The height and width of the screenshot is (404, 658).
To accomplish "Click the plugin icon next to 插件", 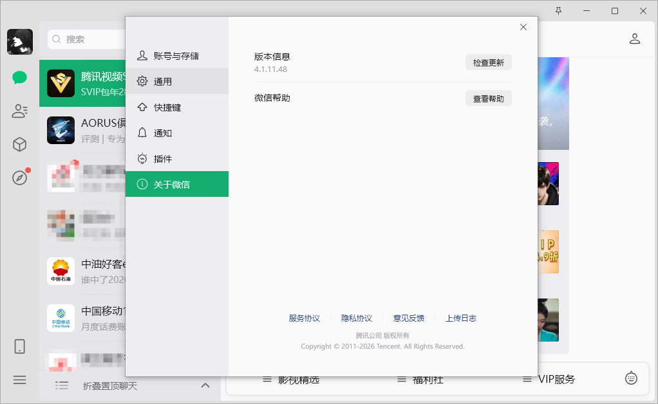I will tap(142, 158).
